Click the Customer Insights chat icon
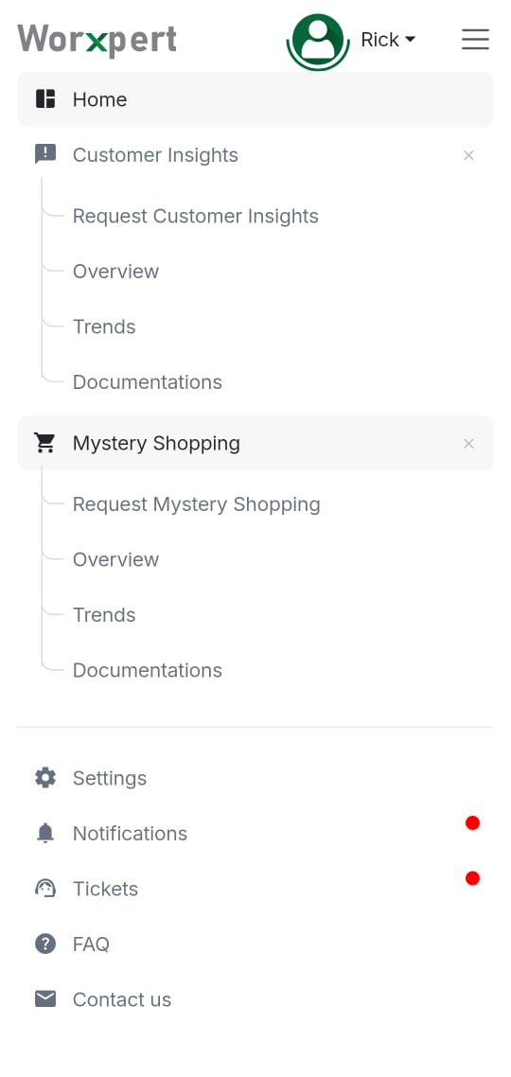Image resolution: width=511 pixels, height=1077 pixels. [45, 154]
